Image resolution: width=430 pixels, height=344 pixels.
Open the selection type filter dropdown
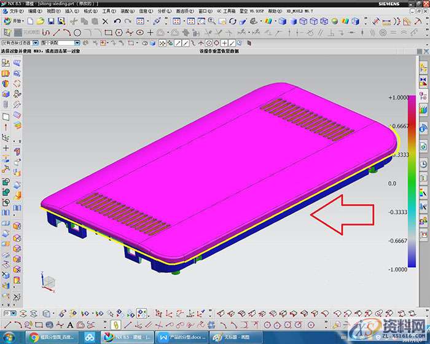[37, 43]
